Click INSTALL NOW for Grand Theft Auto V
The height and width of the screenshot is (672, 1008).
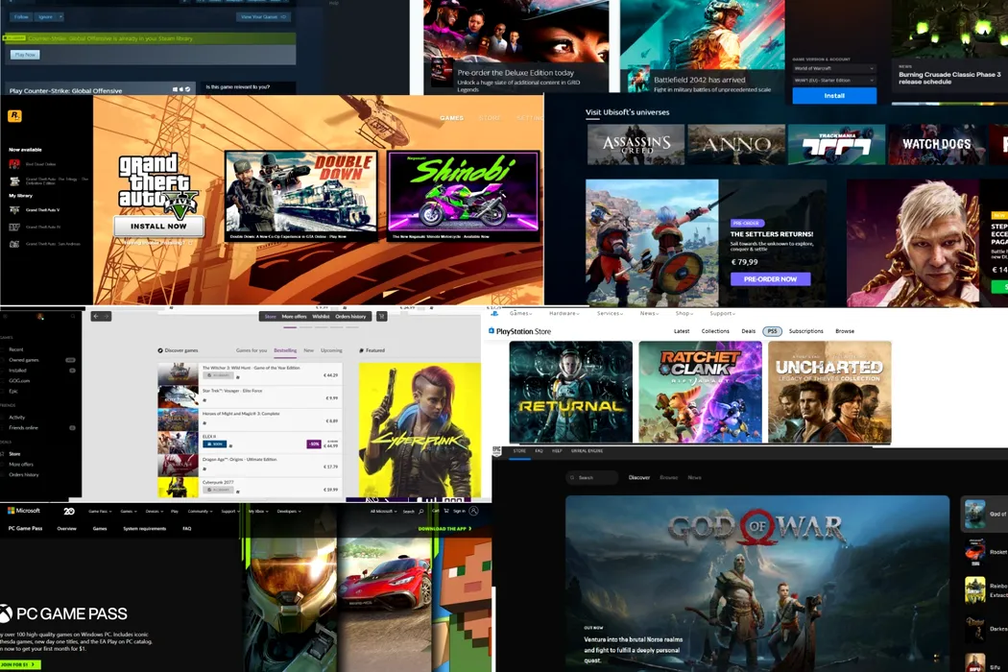[158, 227]
